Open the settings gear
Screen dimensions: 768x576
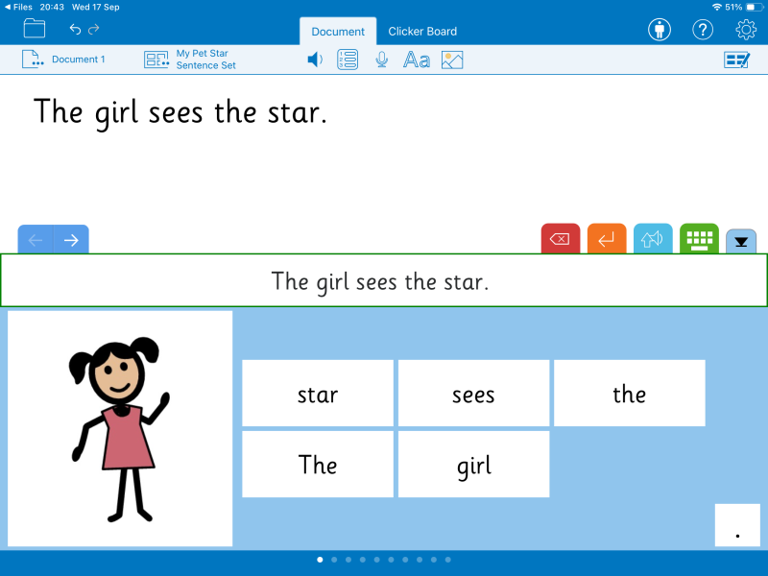746,29
